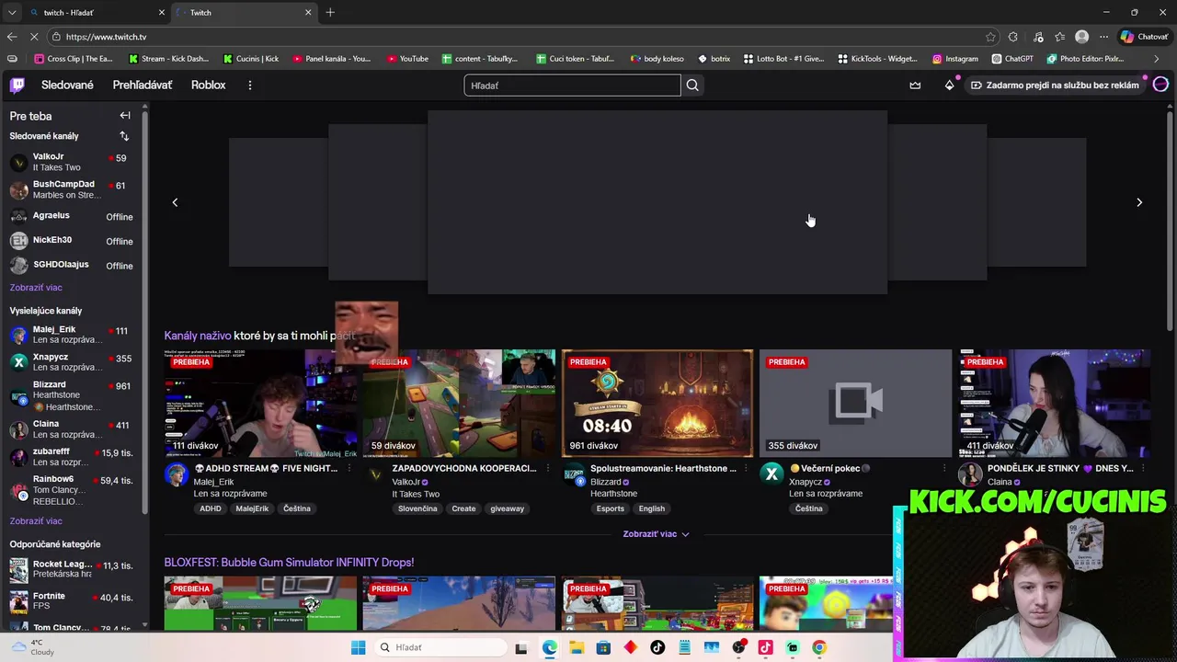This screenshot has height=662, width=1177.
Task: Click the Esports tag on Blizzard stream
Action: [610, 508]
